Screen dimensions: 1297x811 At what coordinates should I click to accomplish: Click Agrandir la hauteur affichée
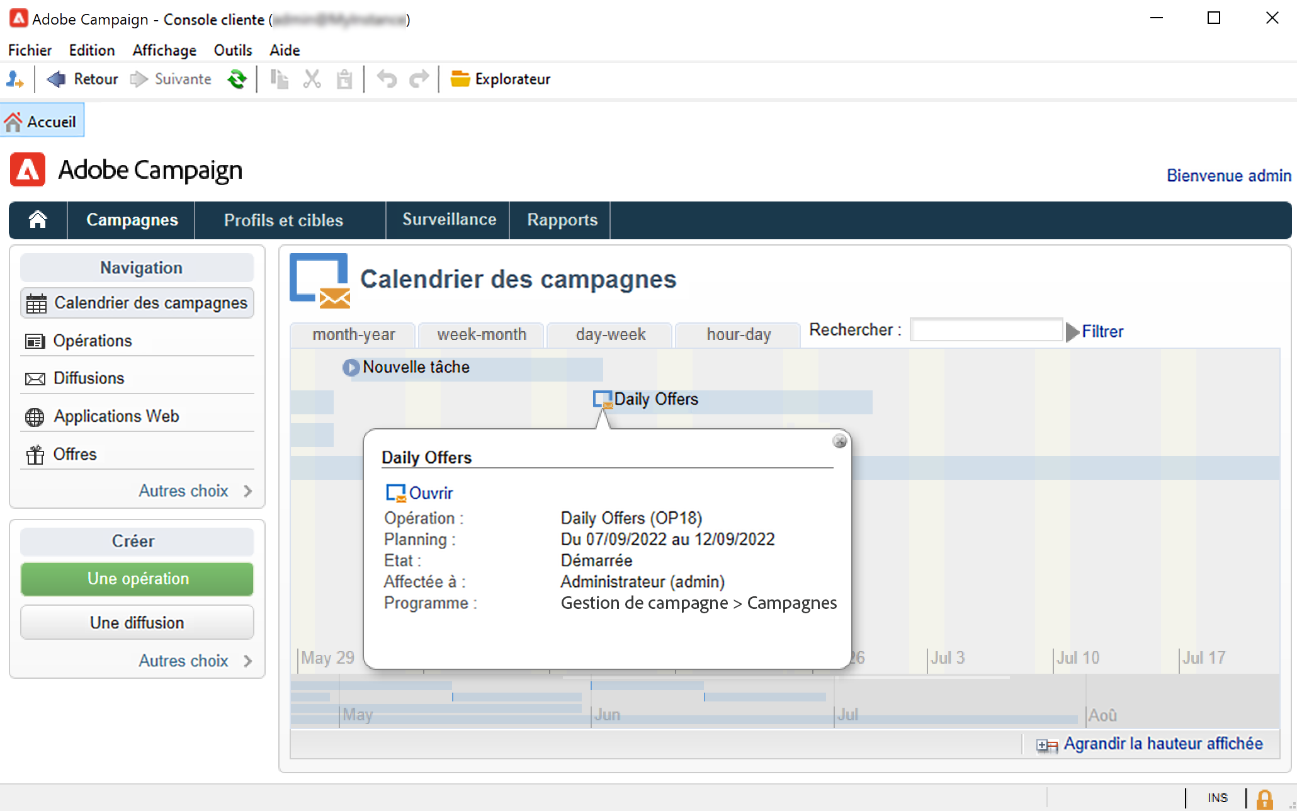coord(1162,744)
